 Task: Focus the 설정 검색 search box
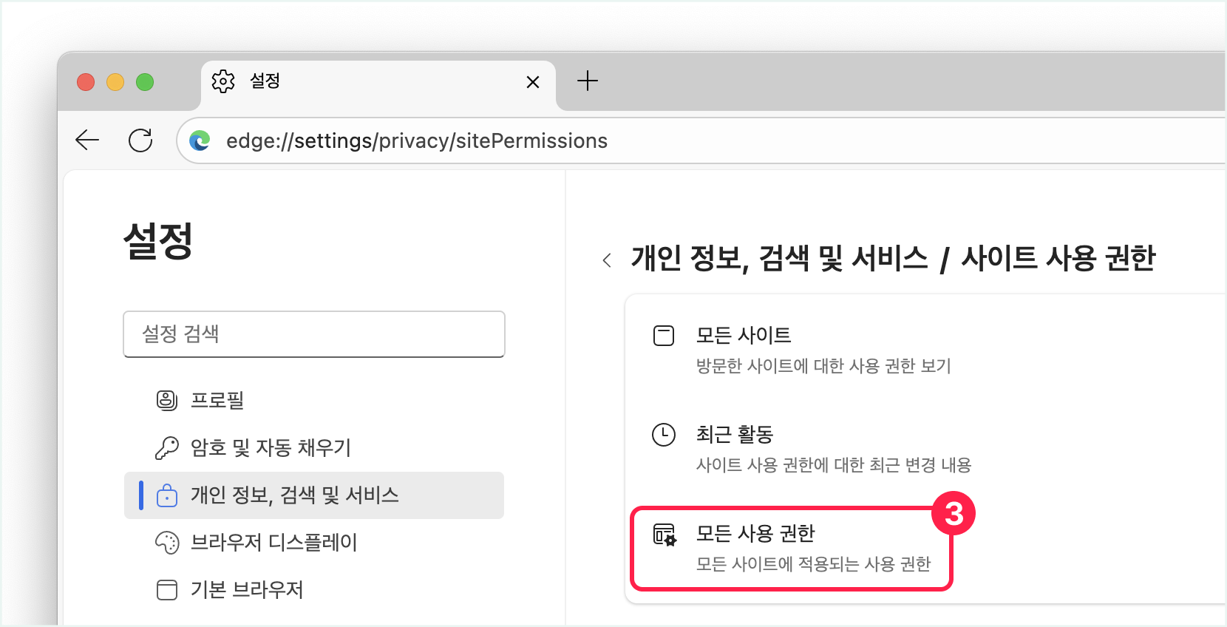(x=313, y=334)
